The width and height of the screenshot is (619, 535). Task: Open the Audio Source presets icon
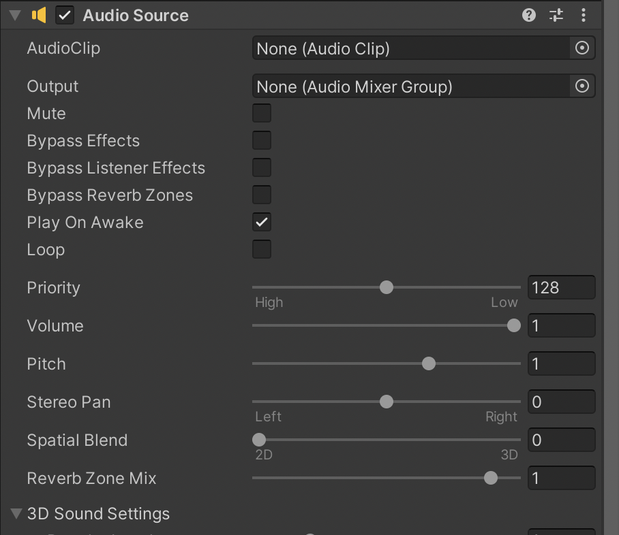pyautogui.click(x=556, y=15)
